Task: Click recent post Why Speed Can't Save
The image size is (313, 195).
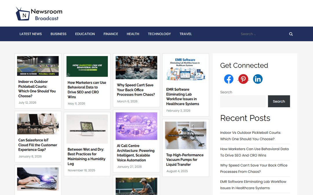Action: (254, 168)
